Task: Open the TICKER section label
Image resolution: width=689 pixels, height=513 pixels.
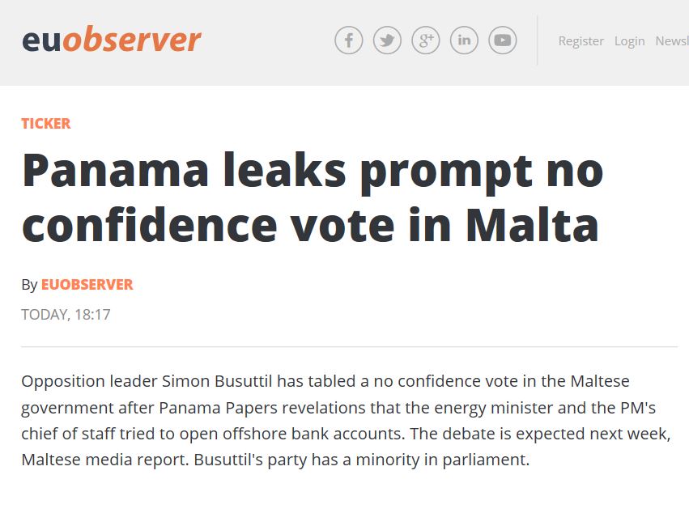Action: coord(45,123)
